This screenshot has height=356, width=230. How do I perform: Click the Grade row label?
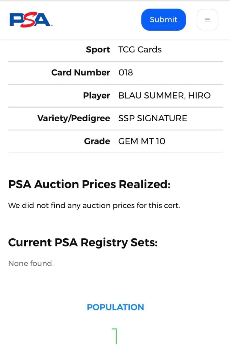pos(97,141)
